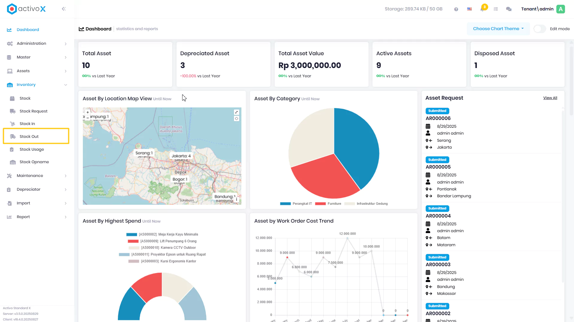Click the Report chart icon
The image size is (574, 322).
pos(9,217)
